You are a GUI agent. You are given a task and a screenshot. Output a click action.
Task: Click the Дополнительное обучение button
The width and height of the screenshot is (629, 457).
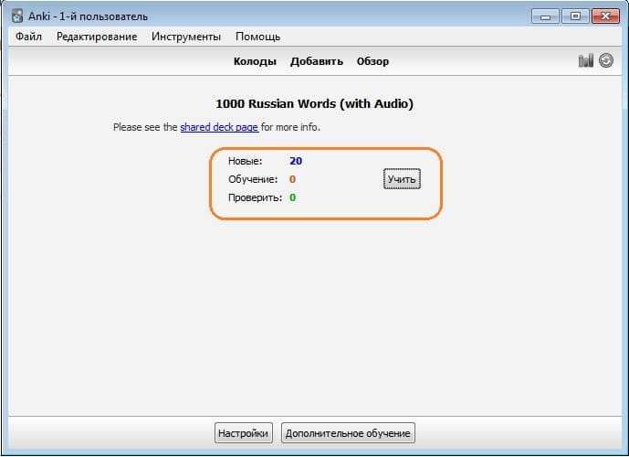[x=348, y=432]
